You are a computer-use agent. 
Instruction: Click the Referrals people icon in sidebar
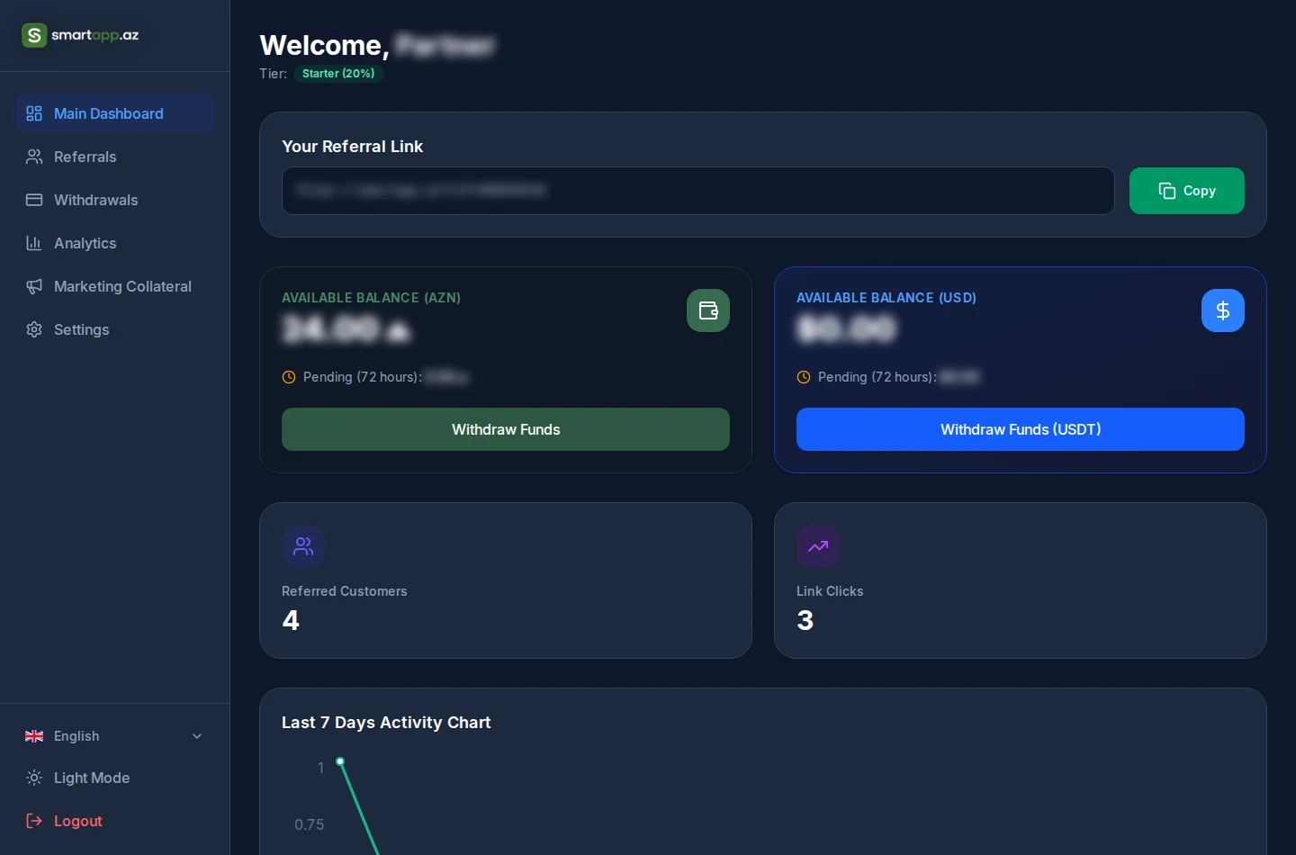tap(34, 157)
